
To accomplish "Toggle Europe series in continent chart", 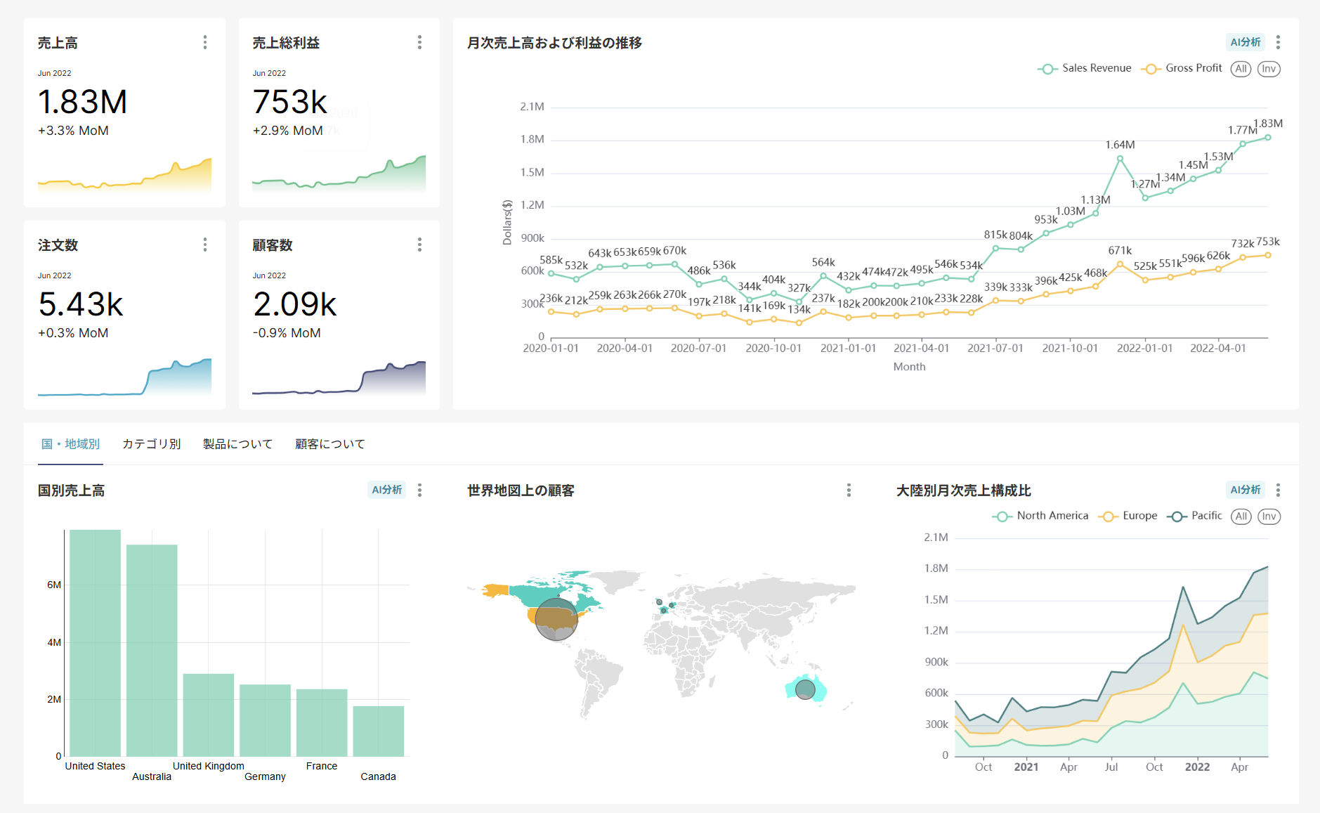I will pyautogui.click(x=1129, y=516).
